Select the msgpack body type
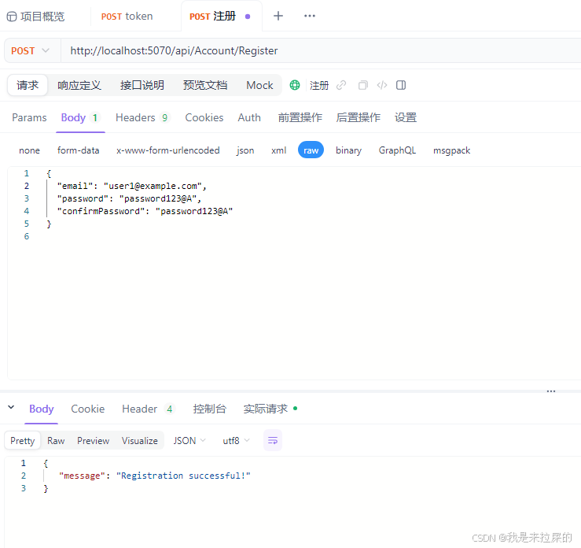The width and height of the screenshot is (581, 548). click(x=451, y=150)
